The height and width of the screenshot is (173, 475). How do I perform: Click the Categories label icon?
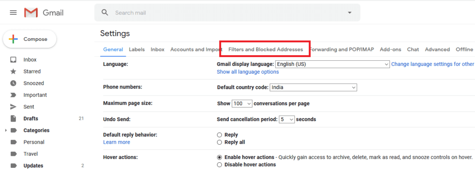(13, 130)
